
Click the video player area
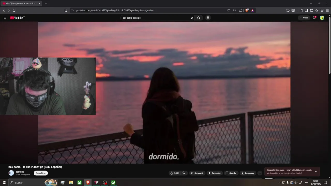[164, 92]
